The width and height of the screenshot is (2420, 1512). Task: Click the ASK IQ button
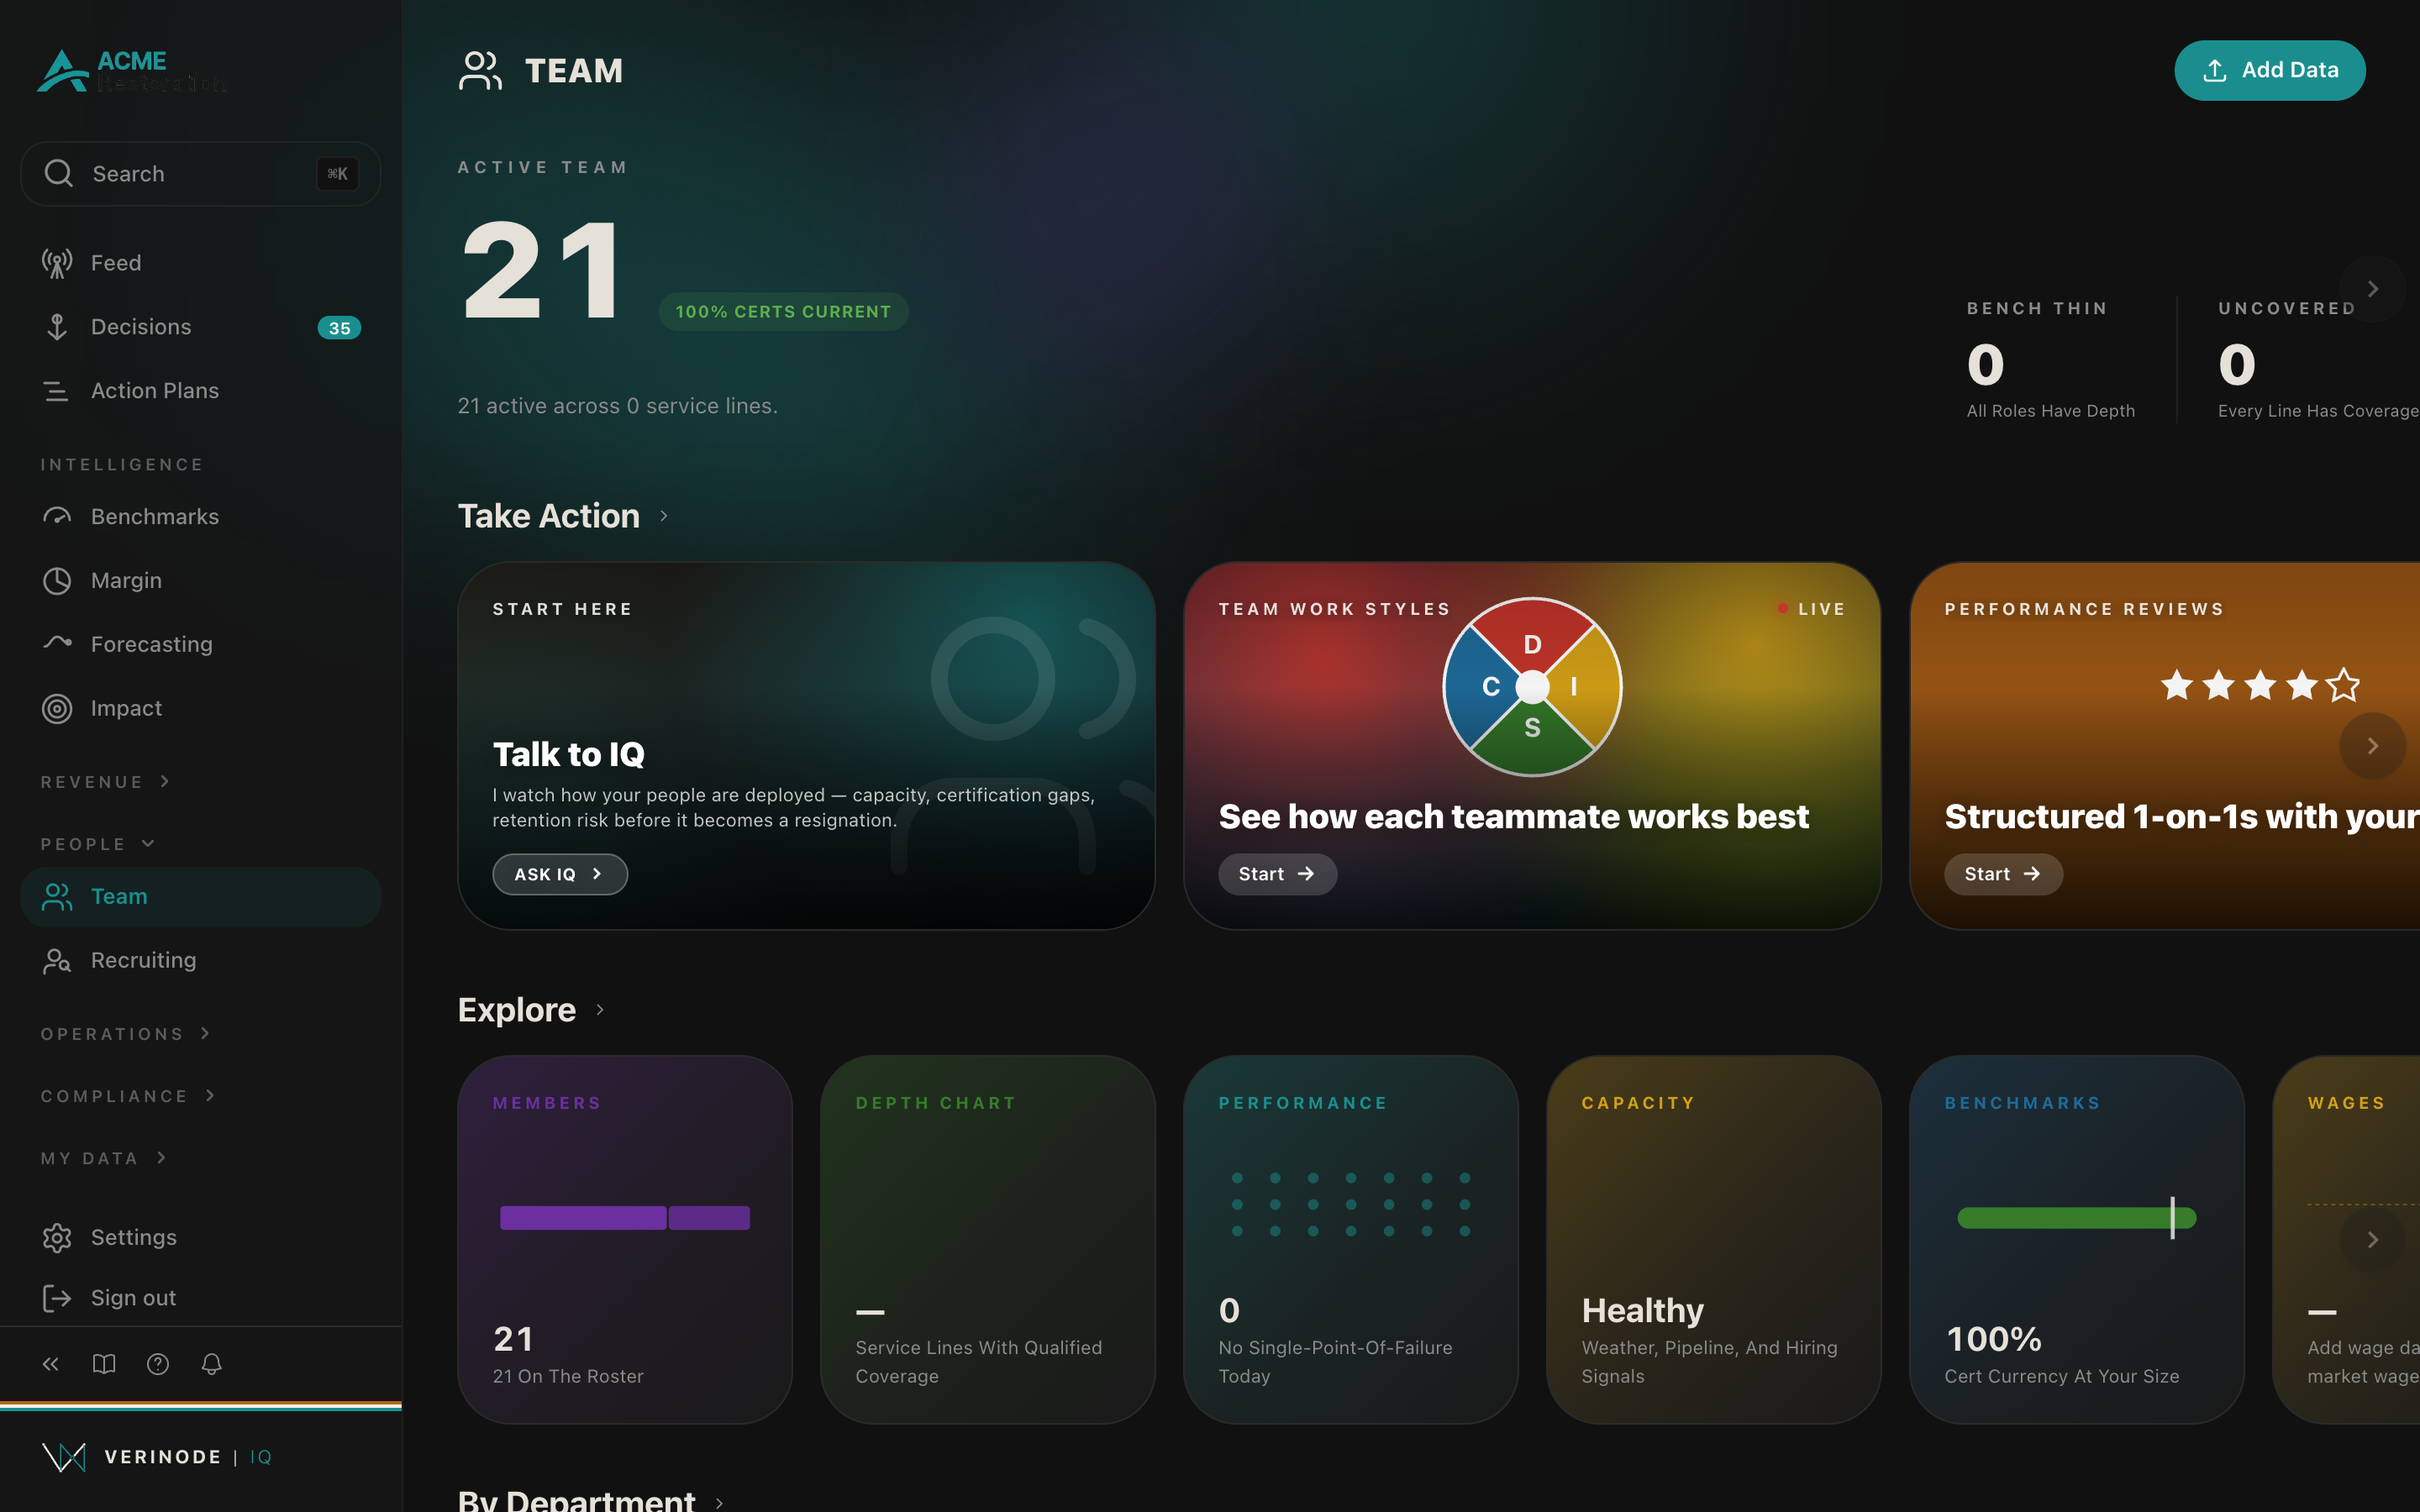(560, 874)
